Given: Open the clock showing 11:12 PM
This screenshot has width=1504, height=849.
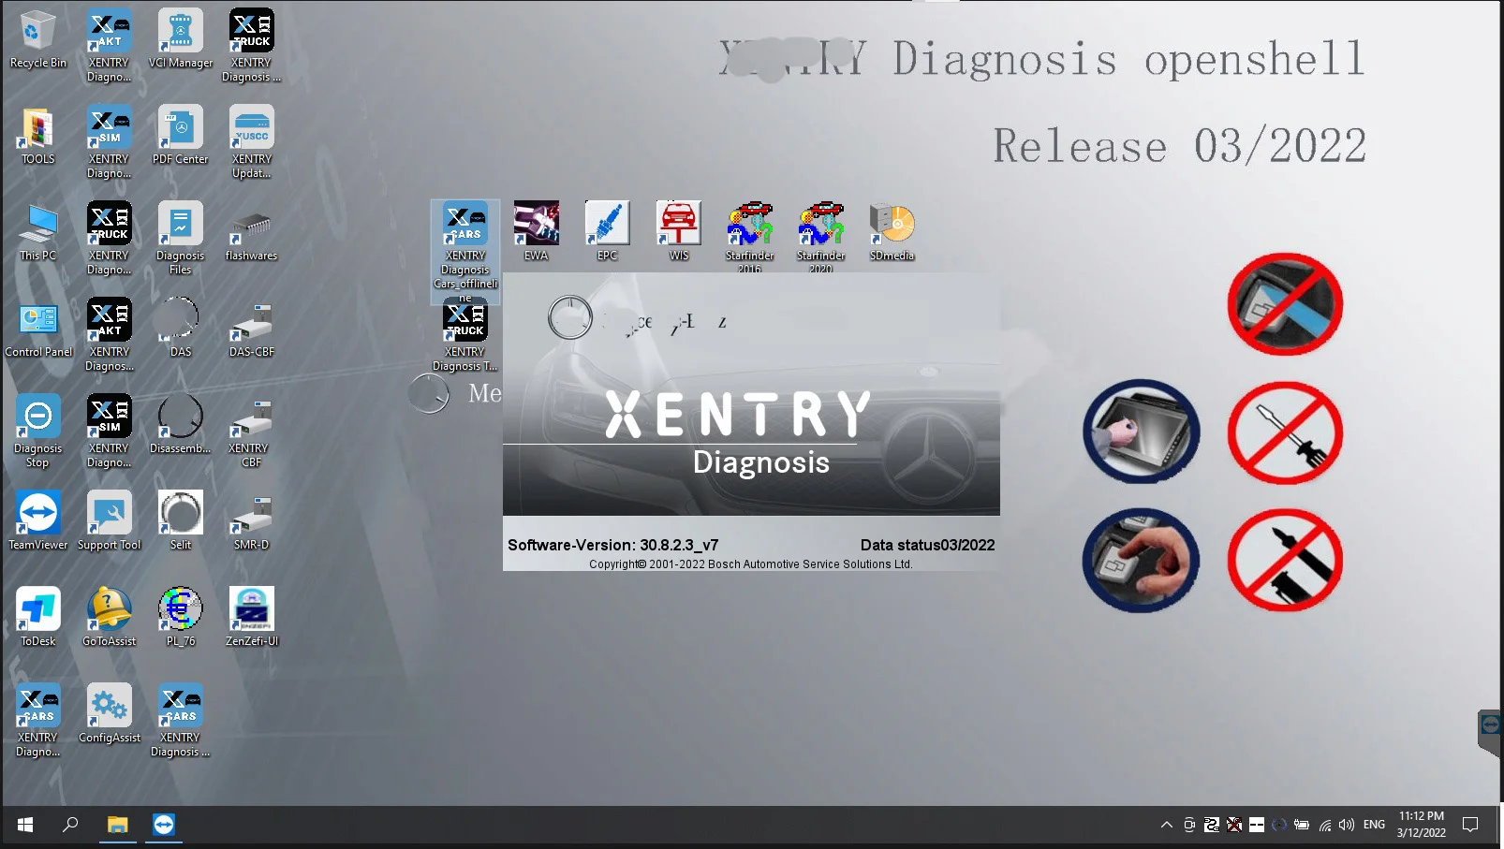Looking at the screenshot, I should pos(1422,825).
